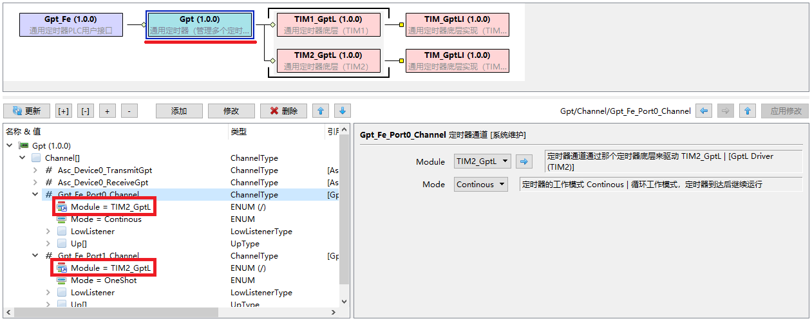This screenshot has height=321, width=812.
Task: Click the 添加 add button
Action: click(x=178, y=111)
